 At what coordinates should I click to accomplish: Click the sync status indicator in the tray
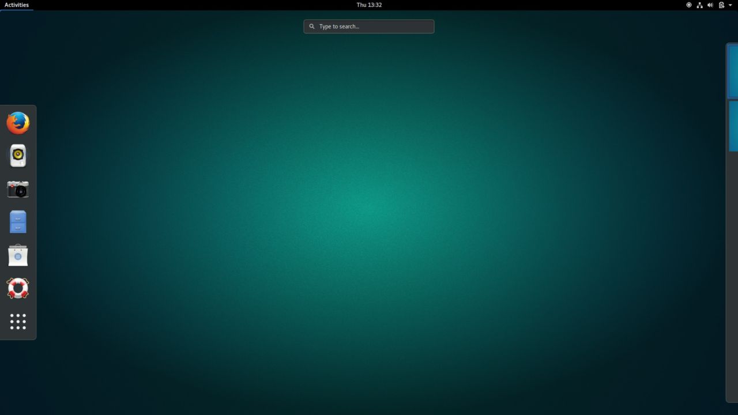[721, 5]
